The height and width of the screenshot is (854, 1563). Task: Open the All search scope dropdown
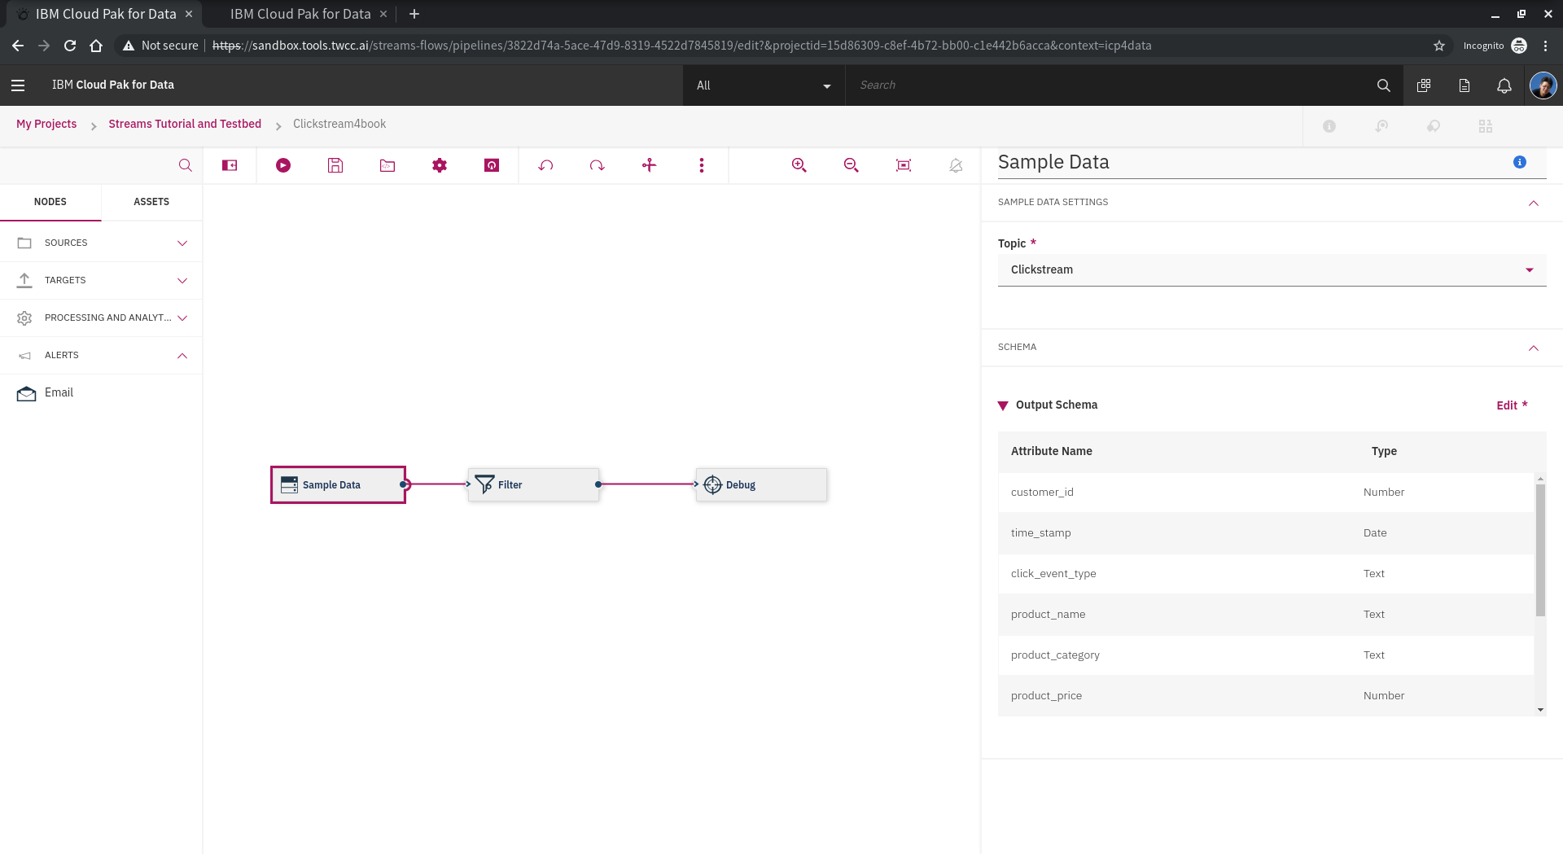[764, 85]
